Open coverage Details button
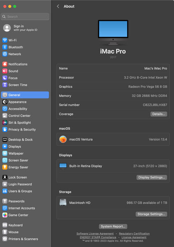Image resolution: width=174 pixels, height=247 pixels. pyautogui.click(x=159, y=114)
